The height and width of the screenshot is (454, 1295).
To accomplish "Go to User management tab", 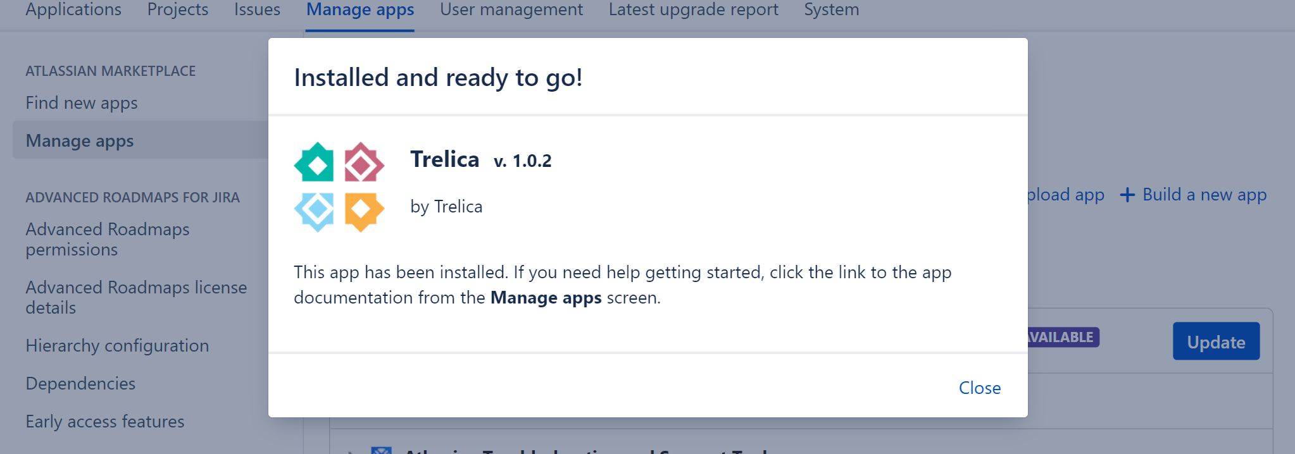I will (511, 9).
